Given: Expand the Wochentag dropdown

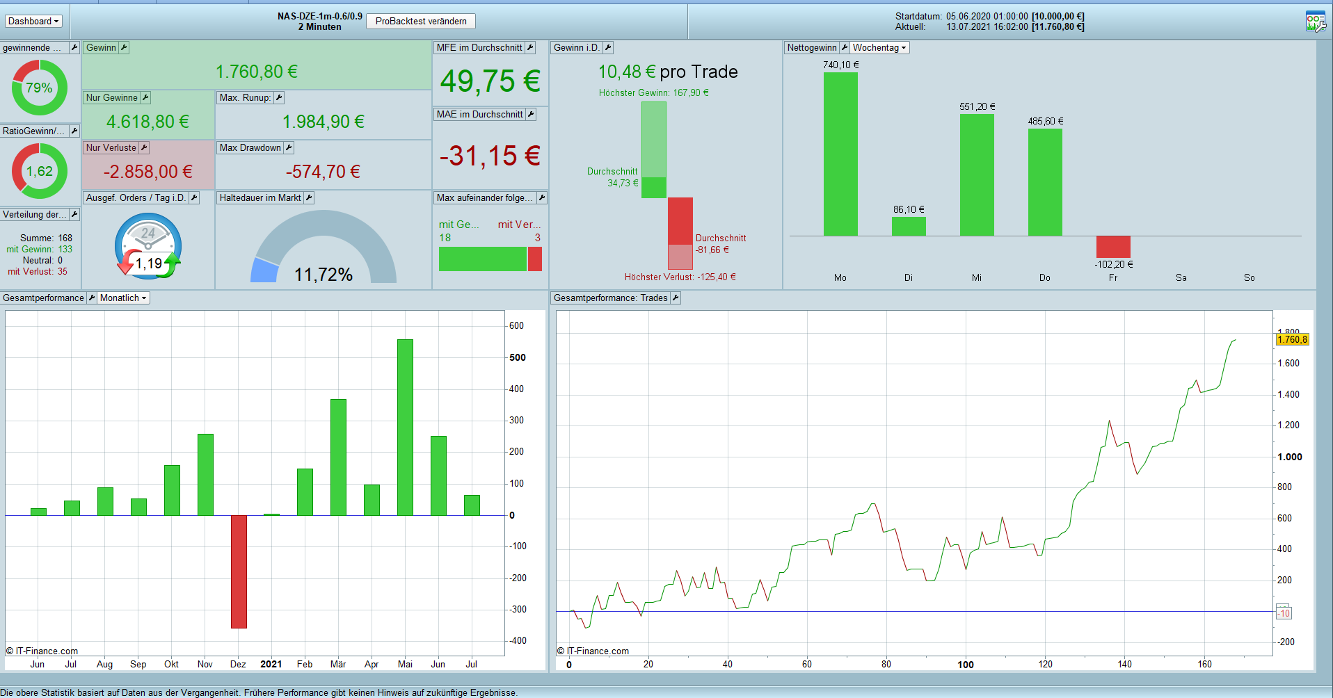Looking at the screenshot, I should click(879, 47).
